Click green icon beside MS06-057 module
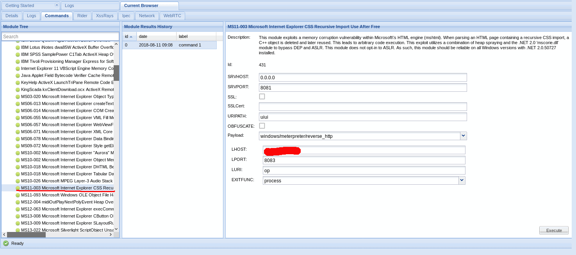The width and height of the screenshot is (576, 255). 18,125
